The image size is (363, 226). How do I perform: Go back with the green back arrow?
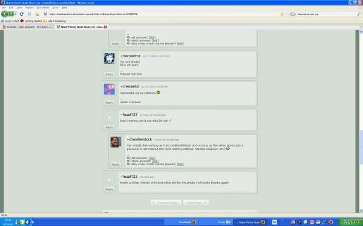[x=5, y=14]
